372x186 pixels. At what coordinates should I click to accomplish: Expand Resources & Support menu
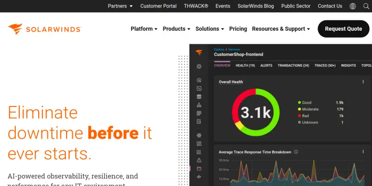coord(281,29)
